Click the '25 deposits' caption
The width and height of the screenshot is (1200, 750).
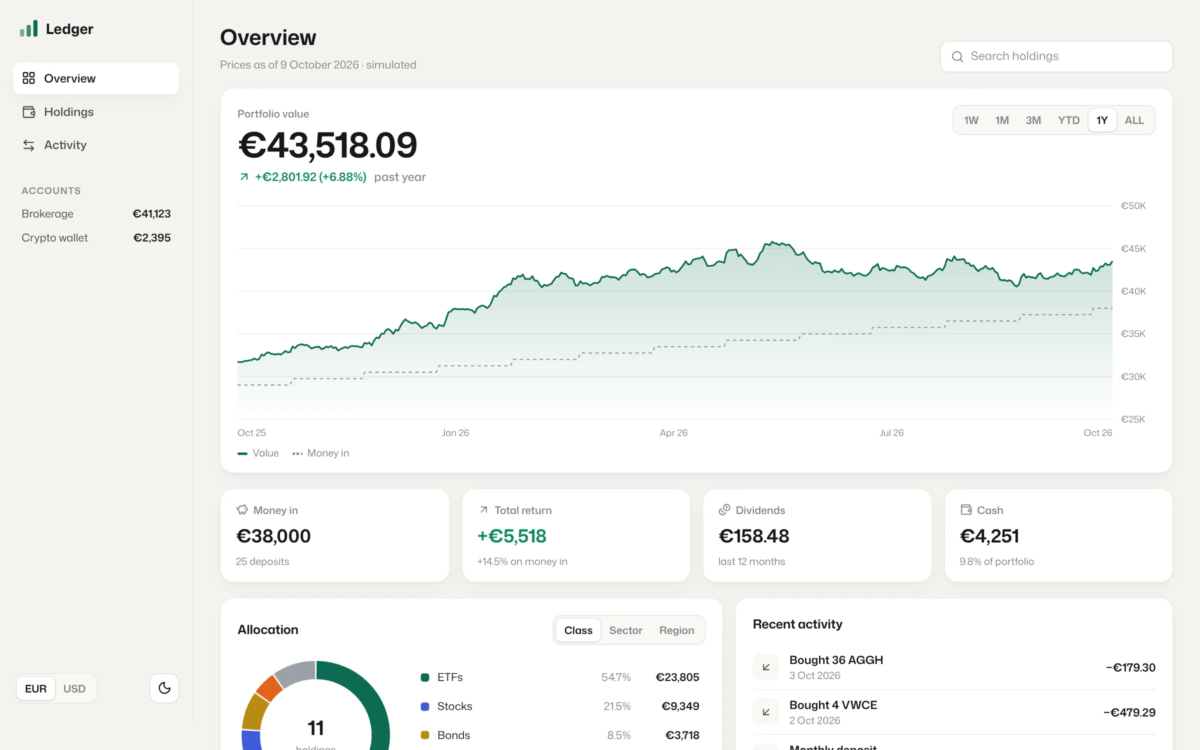tap(262, 561)
